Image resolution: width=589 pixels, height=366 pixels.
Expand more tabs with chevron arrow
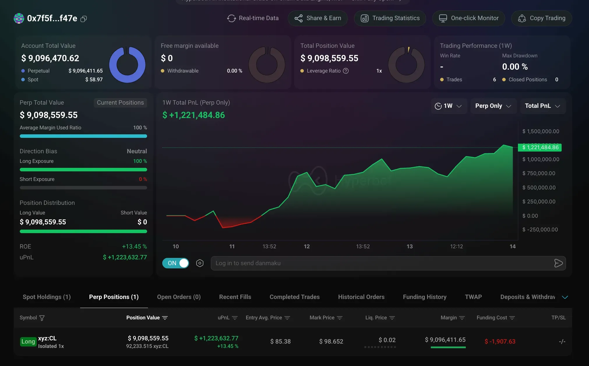(x=565, y=297)
